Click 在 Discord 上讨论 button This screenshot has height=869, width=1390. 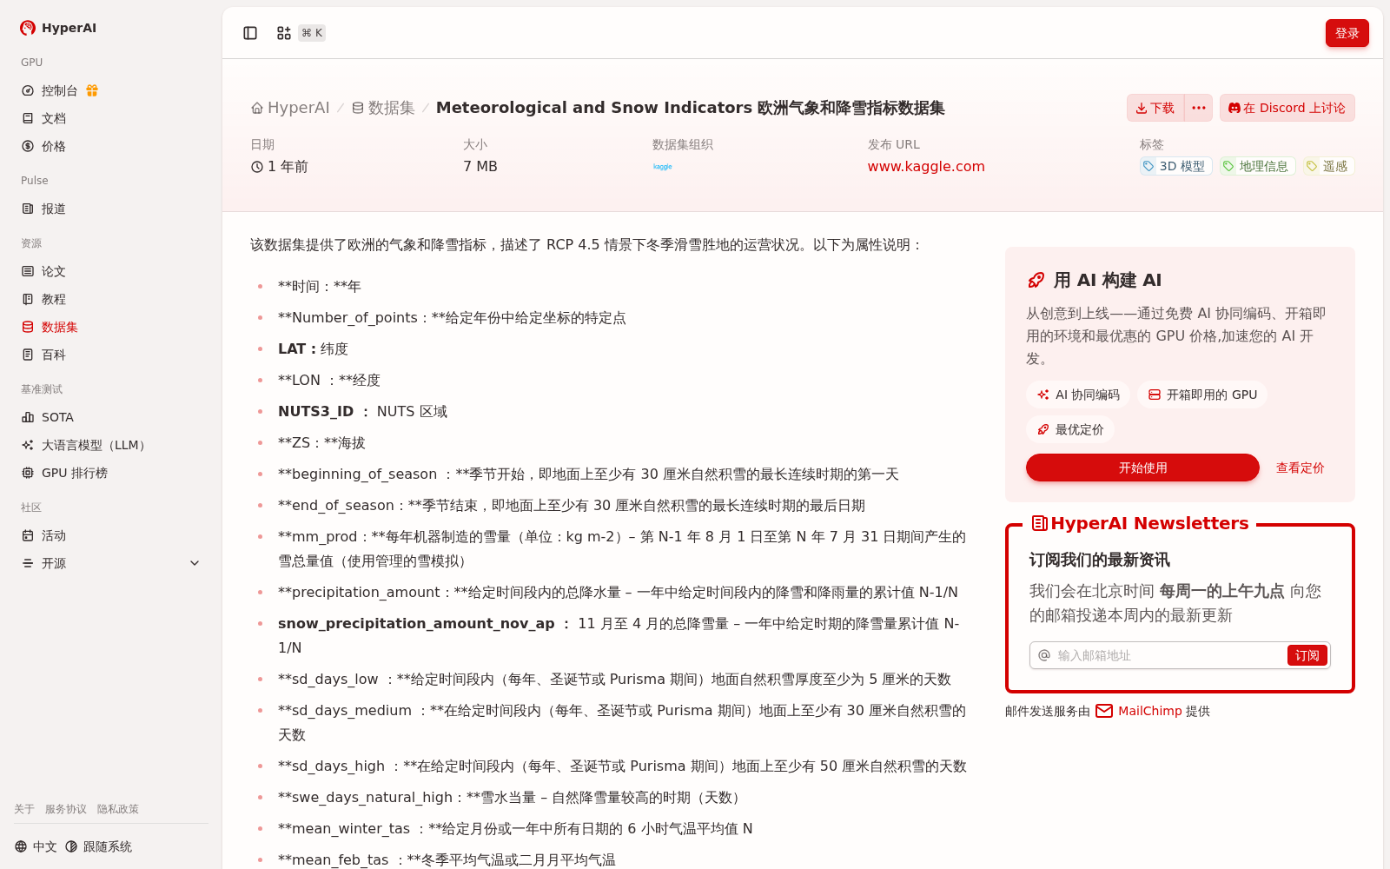coord(1287,108)
